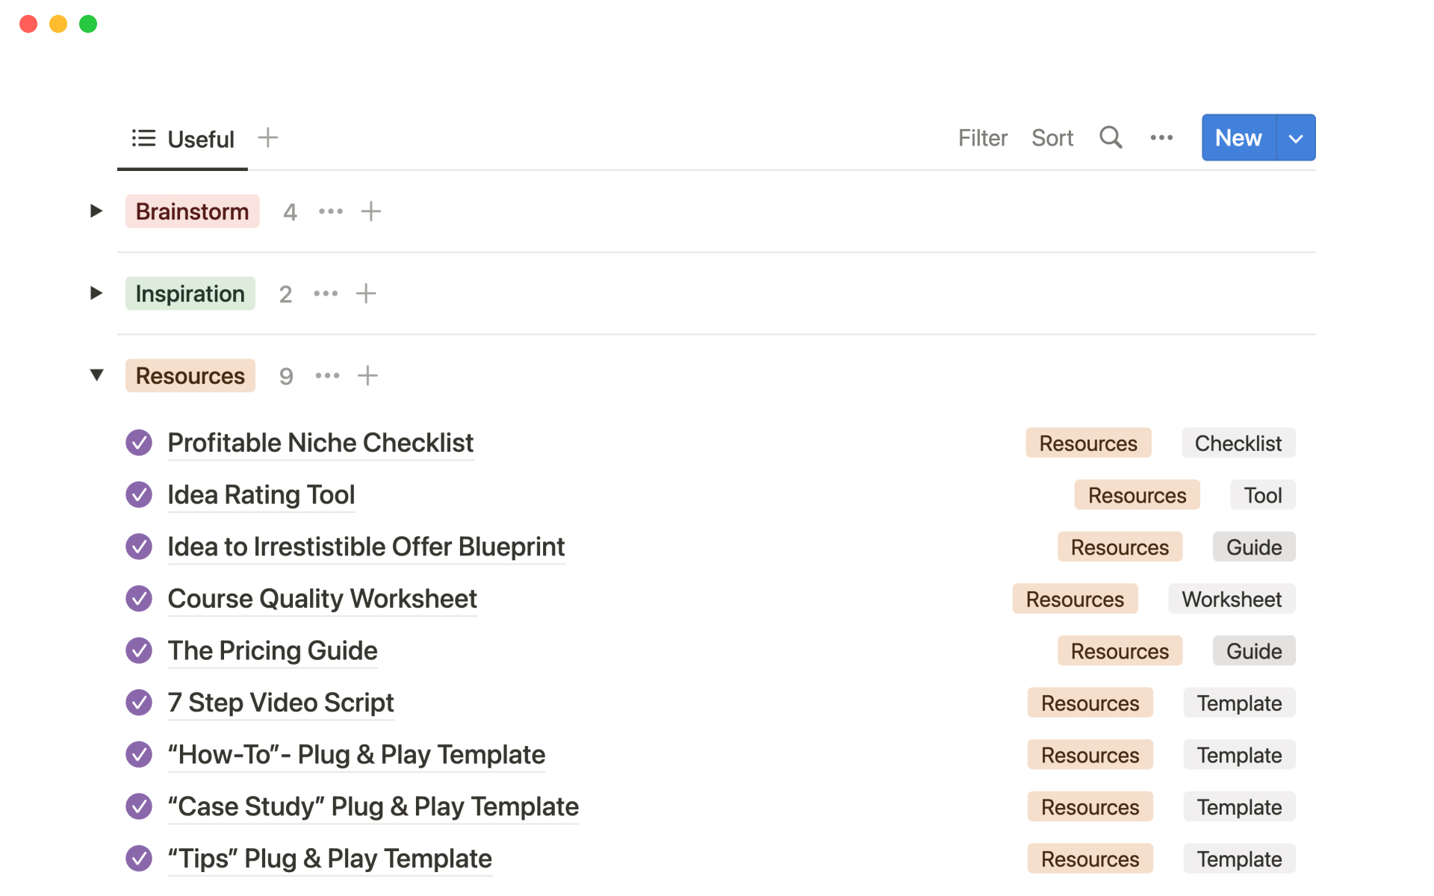Click the Sort button

tap(1052, 138)
